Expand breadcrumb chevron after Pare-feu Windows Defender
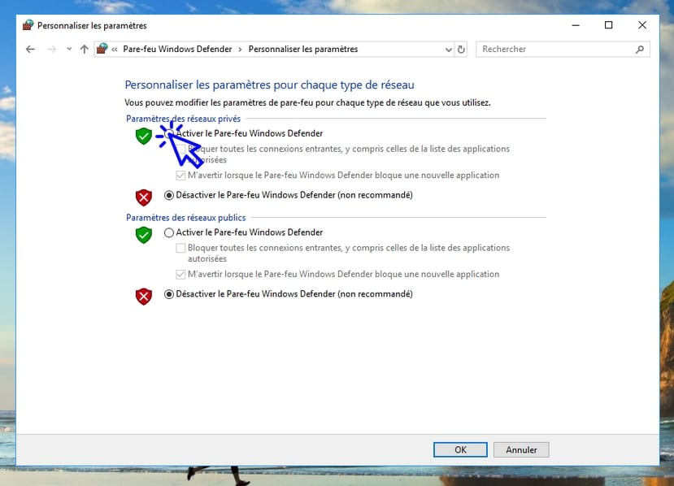 click(240, 50)
